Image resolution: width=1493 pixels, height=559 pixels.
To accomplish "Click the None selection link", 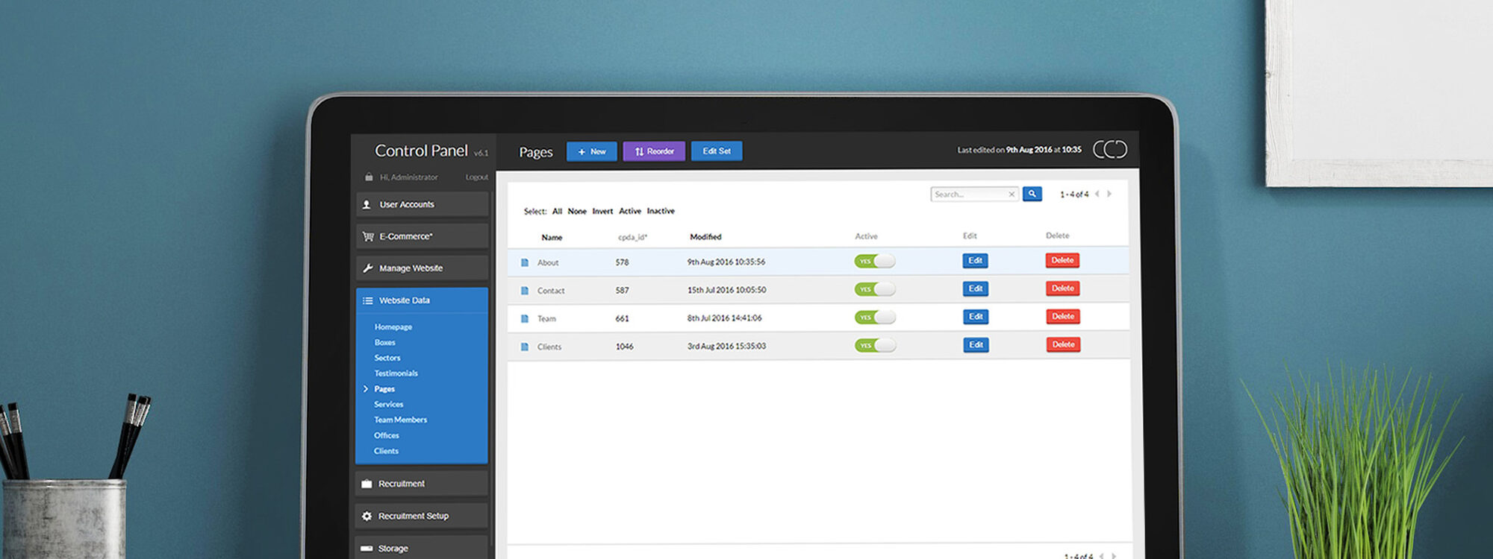I will click(577, 212).
